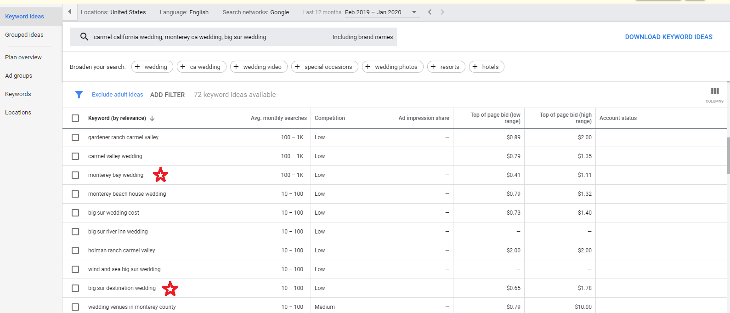This screenshot has width=730, height=313.
Task: Check the 'gardener ranch carmel valley' row
Action: click(x=75, y=137)
